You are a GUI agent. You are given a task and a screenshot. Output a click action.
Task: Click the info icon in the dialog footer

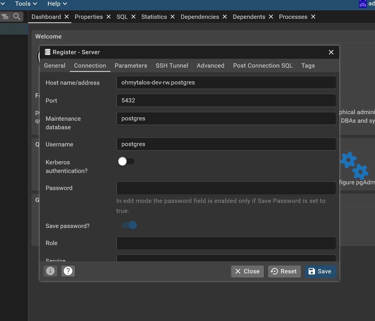click(50, 271)
